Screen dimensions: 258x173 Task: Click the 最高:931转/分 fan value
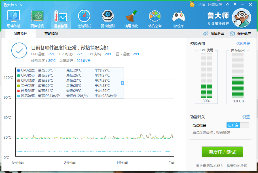point(49,96)
